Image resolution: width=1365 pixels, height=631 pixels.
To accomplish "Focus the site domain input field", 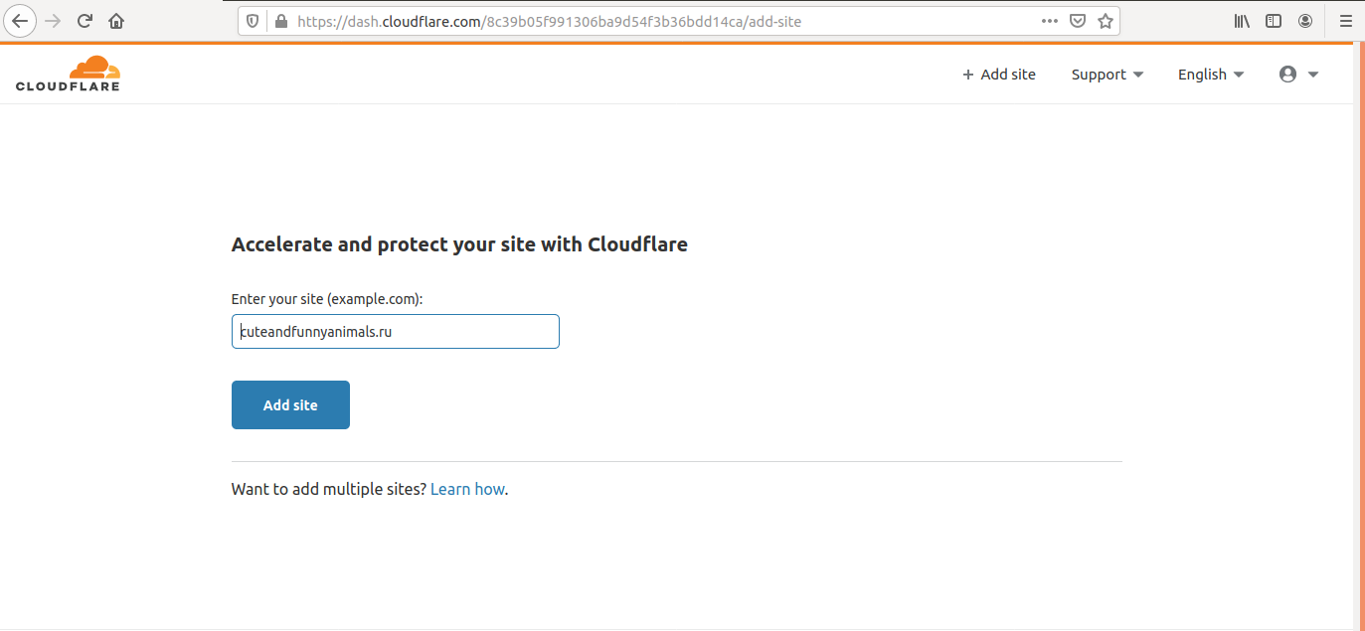I will (x=396, y=332).
